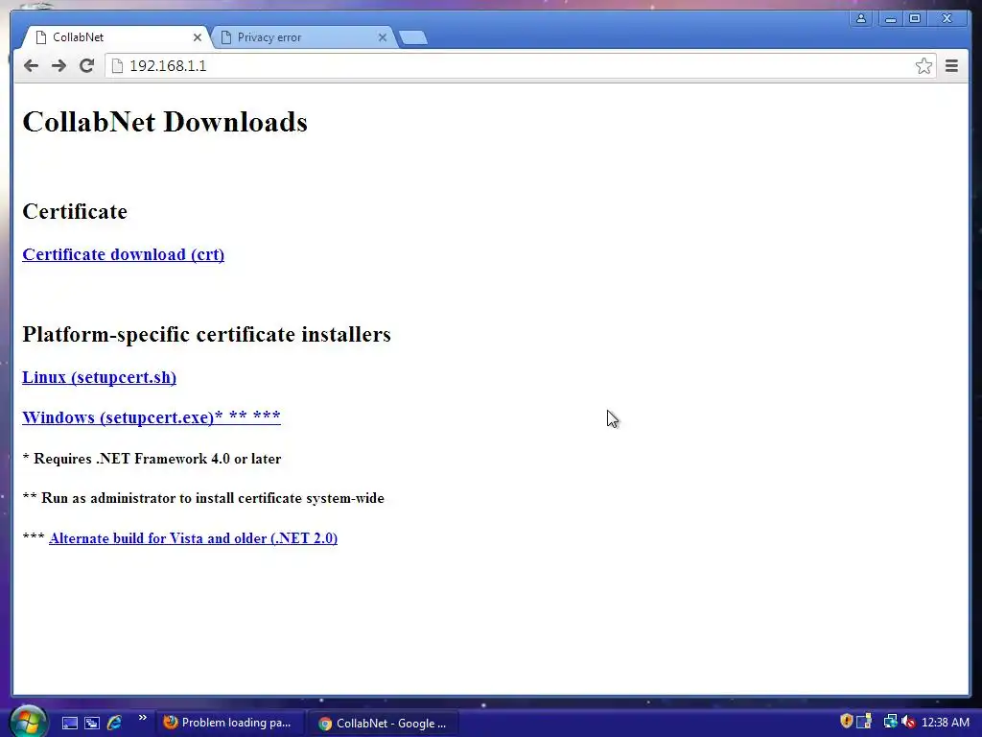The width and height of the screenshot is (982, 737).
Task: Click the CollabNet Downloads heading
Action: point(165,122)
